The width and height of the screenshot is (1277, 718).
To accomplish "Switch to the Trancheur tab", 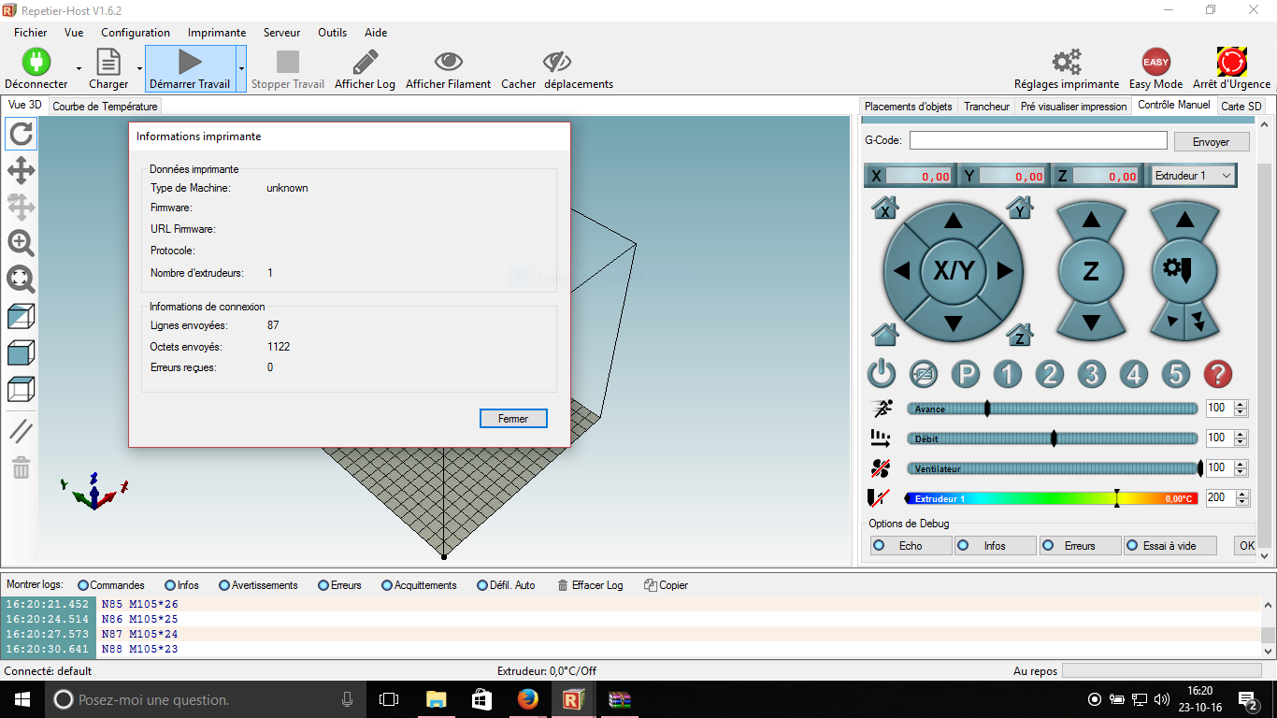I will click(x=986, y=106).
